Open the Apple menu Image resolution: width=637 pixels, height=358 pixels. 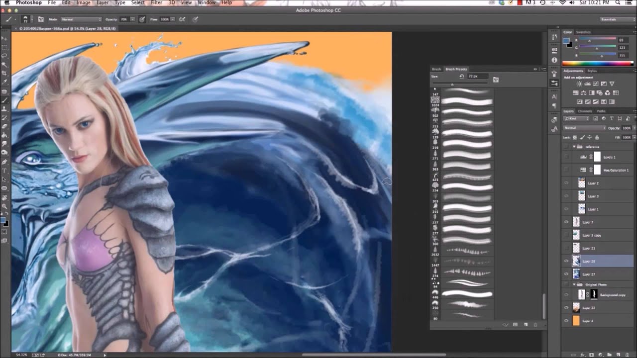pyautogui.click(x=6, y=2)
